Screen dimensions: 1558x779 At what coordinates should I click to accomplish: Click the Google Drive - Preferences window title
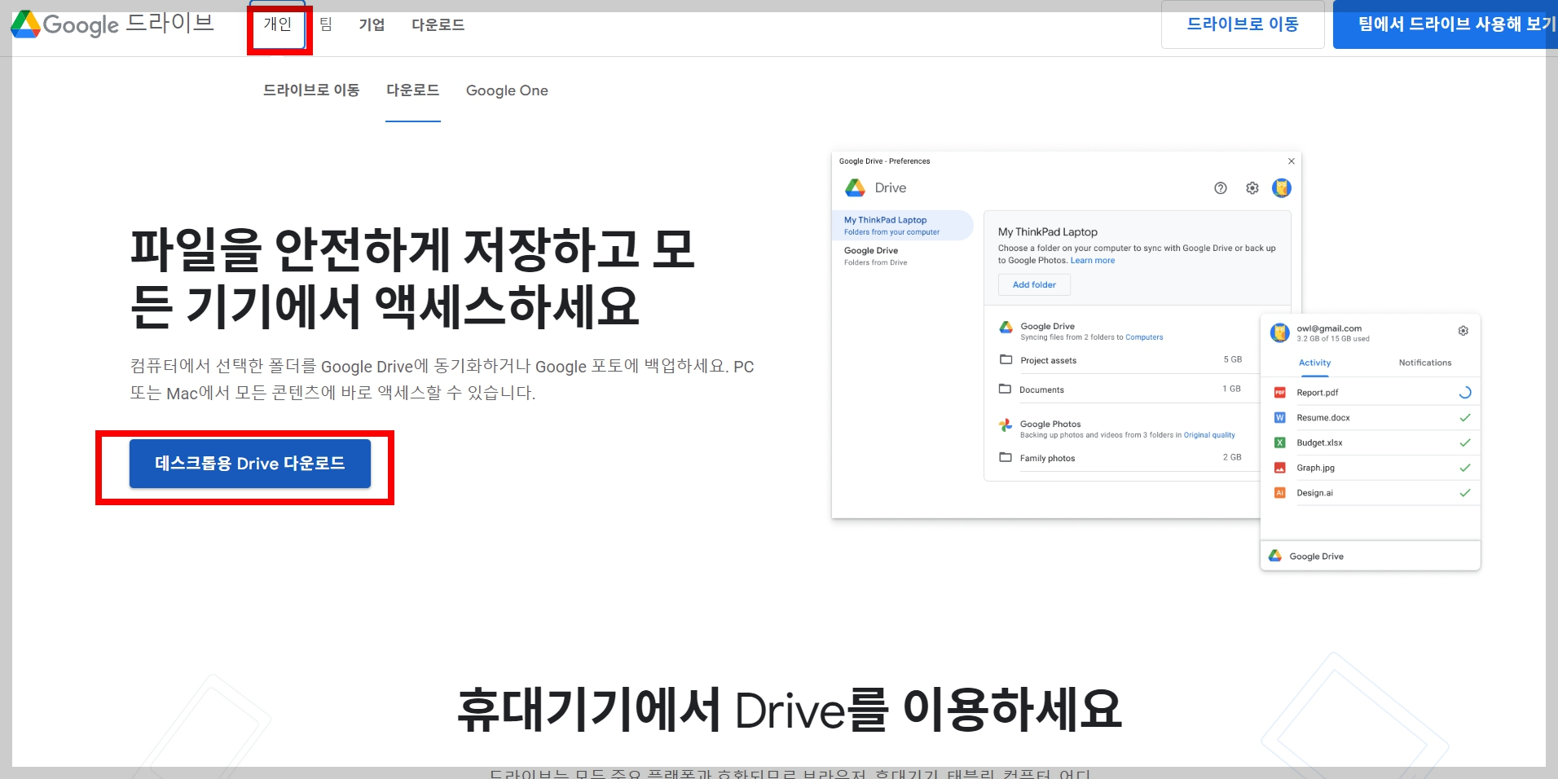[x=884, y=161]
